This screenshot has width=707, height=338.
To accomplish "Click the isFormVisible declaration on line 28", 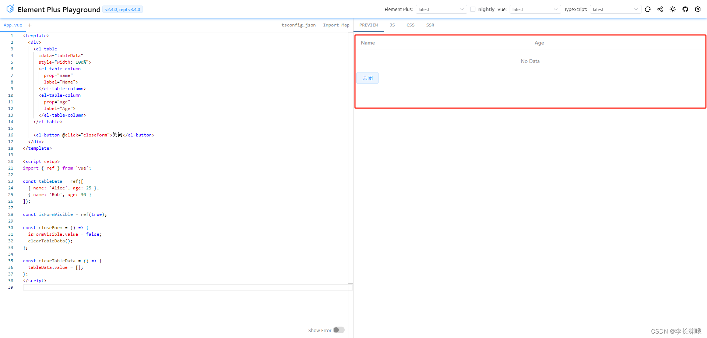I will (65, 214).
